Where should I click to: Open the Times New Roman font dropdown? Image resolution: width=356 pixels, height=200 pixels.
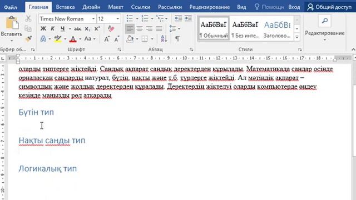[93, 19]
